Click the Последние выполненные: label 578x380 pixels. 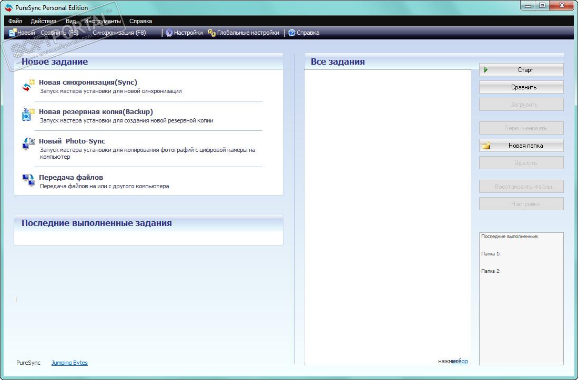point(510,237)
